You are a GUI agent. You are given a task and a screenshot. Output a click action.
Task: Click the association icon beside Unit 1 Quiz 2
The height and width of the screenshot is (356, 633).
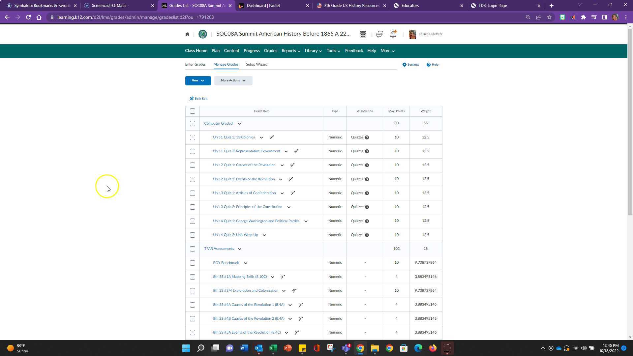tap(296, 151)
